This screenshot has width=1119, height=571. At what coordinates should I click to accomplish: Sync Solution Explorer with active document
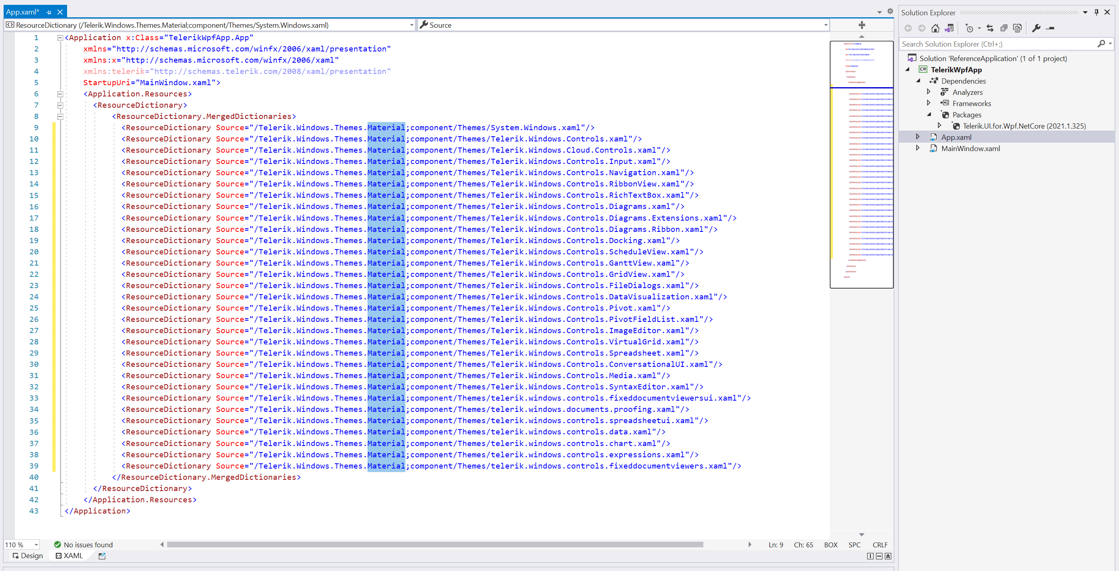990,28
